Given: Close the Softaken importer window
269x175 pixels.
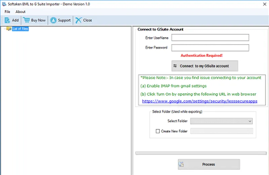Looking at the screenshot, I should click(x=265, y=4).
